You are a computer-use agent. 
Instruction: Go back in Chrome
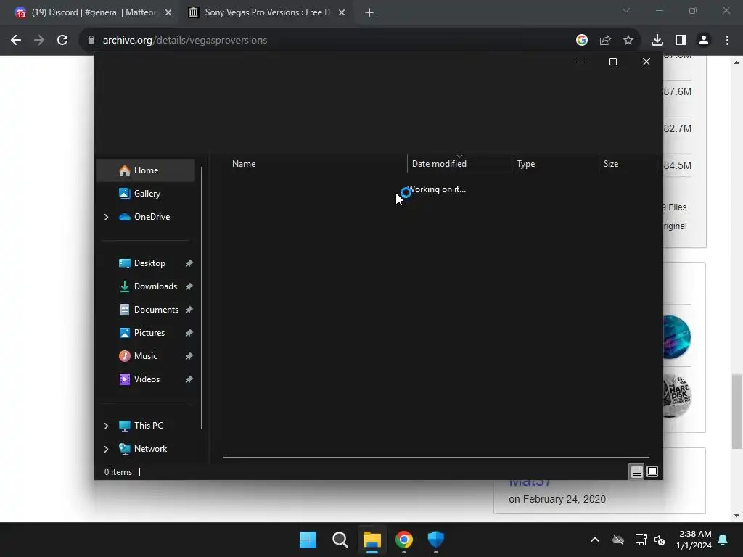pos(16,41)
